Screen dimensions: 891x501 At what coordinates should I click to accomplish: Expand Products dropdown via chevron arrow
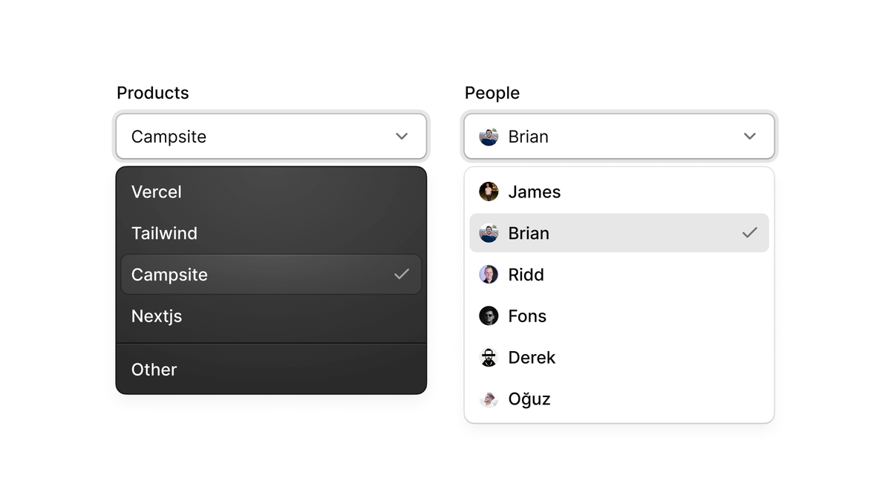pyautogui.click(x=402, y=137)
